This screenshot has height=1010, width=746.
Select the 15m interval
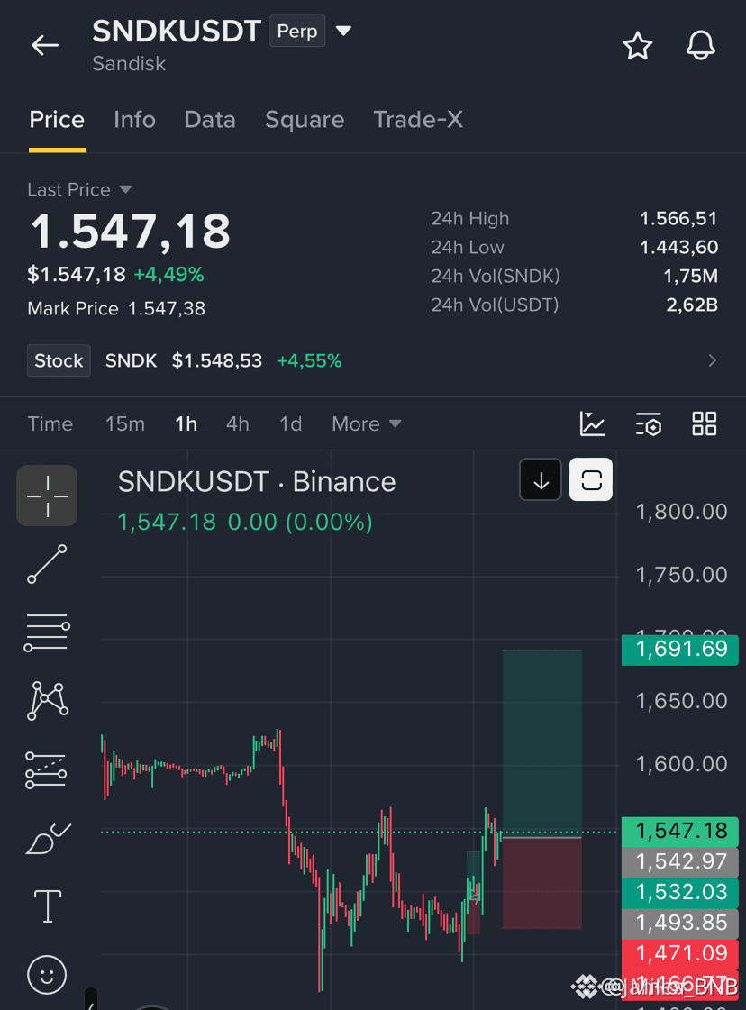tap(125, 423)
